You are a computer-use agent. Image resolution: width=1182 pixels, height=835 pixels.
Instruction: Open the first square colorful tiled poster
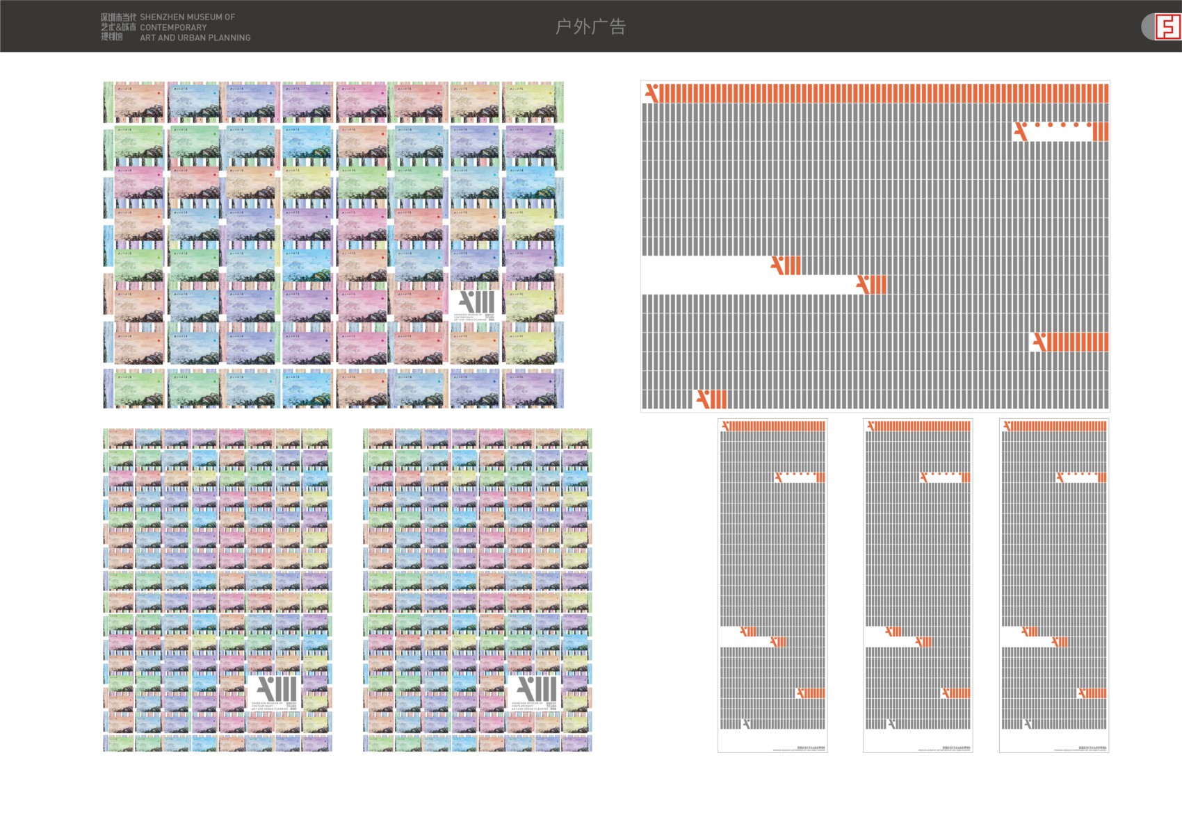(218, 590)
